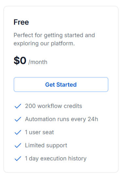Viewport: 123px width, 181px height.
Task: Select the 1 day execution history text
Action: click(56, 159)
